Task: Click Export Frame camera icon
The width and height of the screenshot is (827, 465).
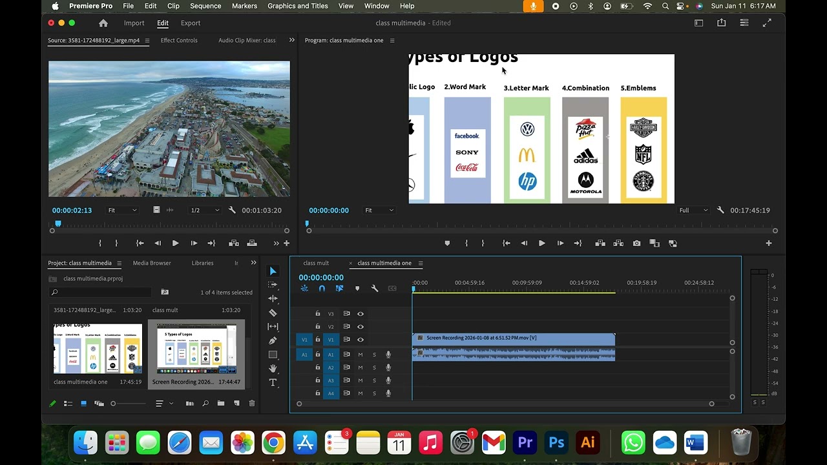Action: click(637, 243)
